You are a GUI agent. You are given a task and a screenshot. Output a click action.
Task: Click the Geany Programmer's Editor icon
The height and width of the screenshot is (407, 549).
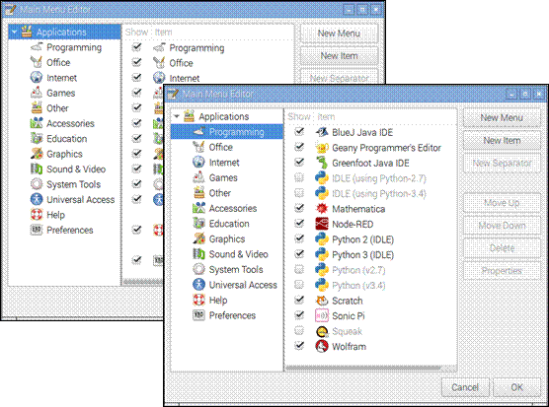point(322,148)
